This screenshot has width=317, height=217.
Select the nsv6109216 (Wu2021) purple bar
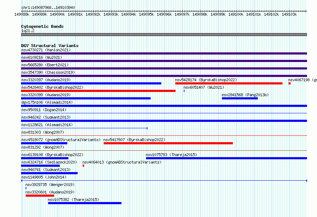pyautogui.click(x=164, y=61)
